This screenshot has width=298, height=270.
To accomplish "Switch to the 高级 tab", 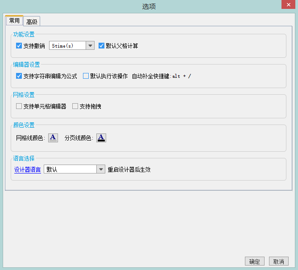I will pos(32,21).
